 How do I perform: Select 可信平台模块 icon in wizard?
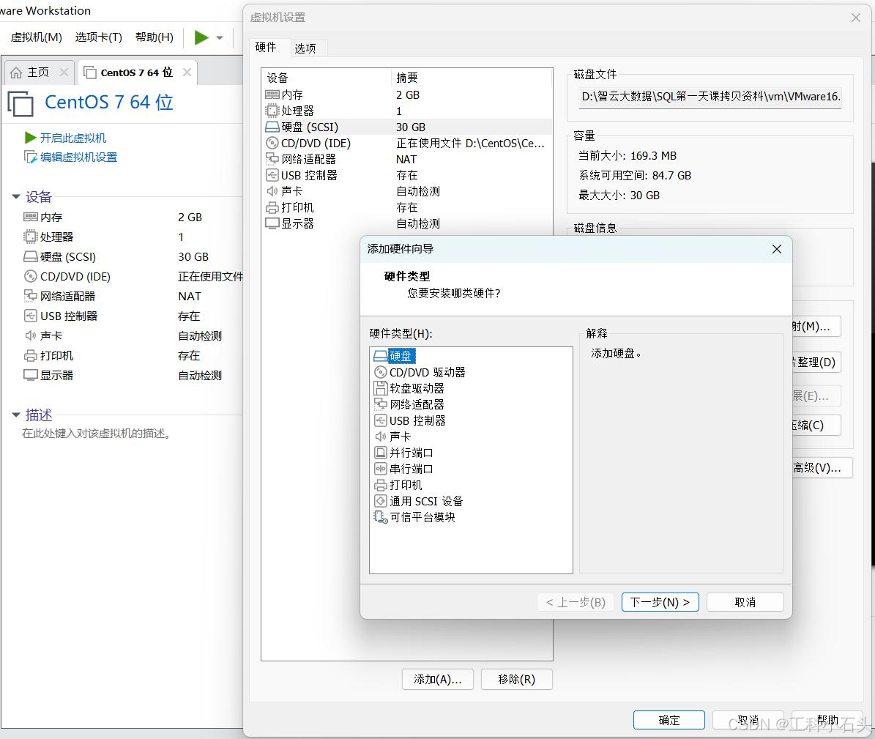pyautogui.click(x=381, y=517)
